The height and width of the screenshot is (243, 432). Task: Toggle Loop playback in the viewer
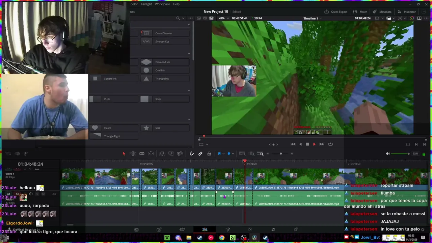pos(330,144)
